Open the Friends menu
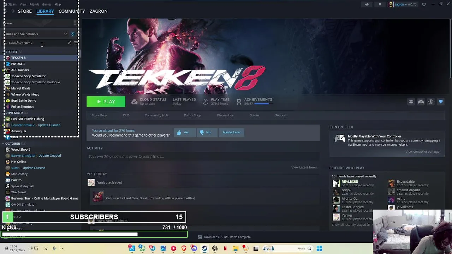The width and height of the screenshot is (452, 254). click(x=34, y=4)
